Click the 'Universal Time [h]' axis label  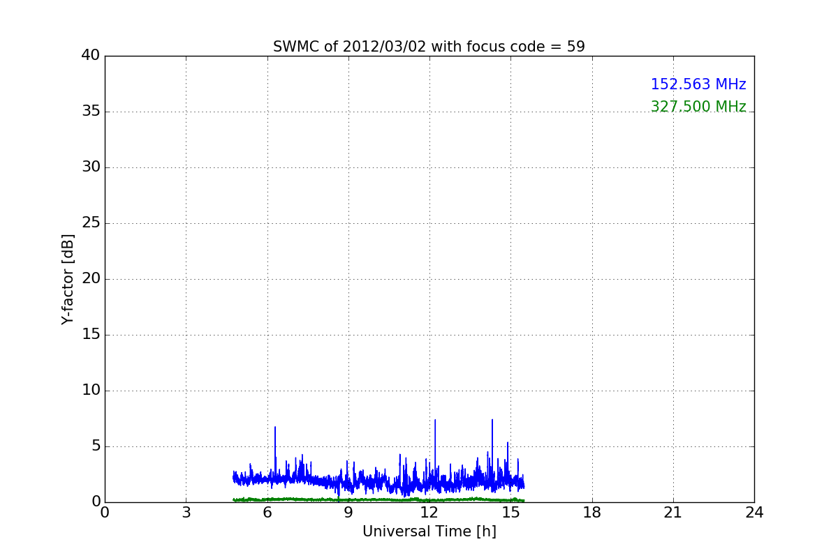coord(429,531)
